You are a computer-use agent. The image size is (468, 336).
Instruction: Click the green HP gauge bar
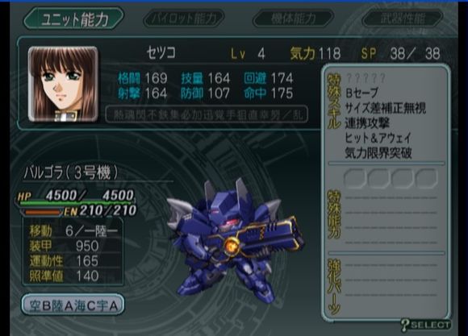76,204
